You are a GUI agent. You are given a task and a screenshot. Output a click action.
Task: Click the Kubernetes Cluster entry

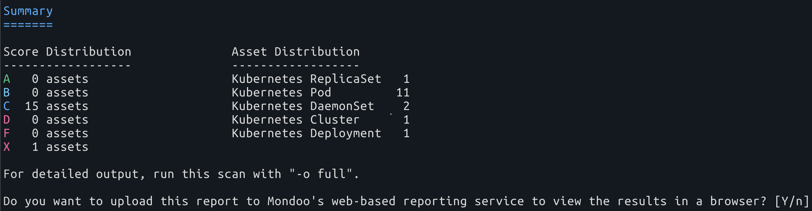click(295, 120)
